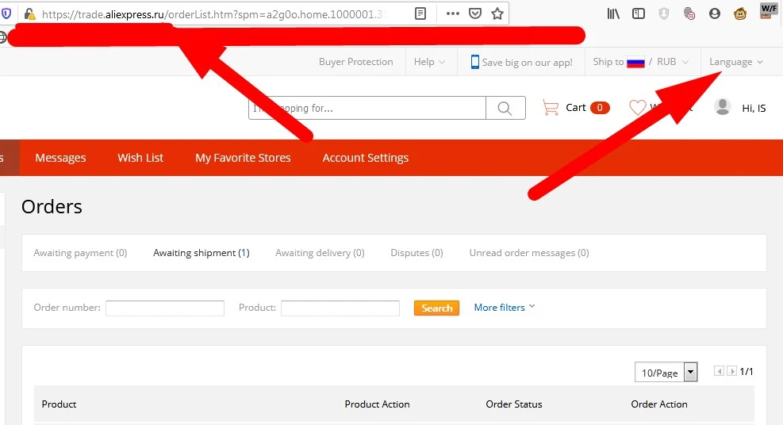This screenshot has width=783, height=425.
Task: Expand Ship to / RUB currency dropdown
Action: click(641, 62)
